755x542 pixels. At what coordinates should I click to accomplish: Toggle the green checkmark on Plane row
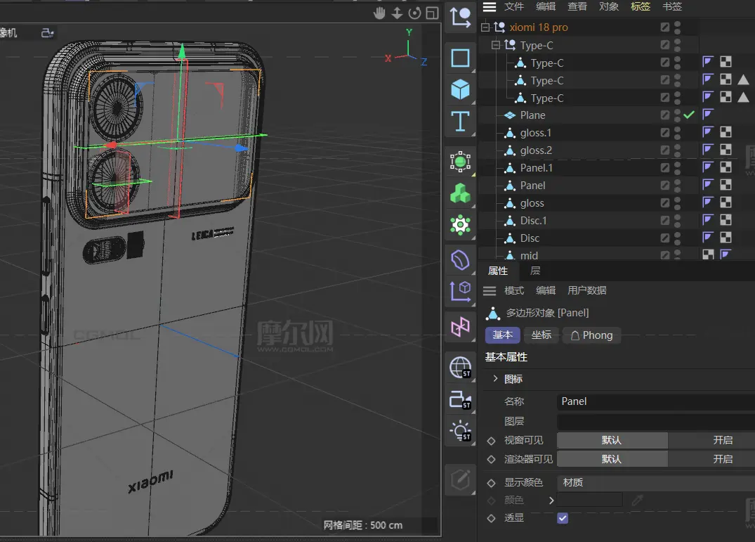click(x=689, y=115)
